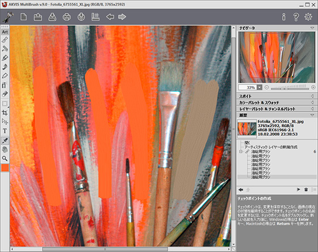Open the zoom percentage dropdown
This screenshot has width=318, height=252.
click(x=260, y=87)
